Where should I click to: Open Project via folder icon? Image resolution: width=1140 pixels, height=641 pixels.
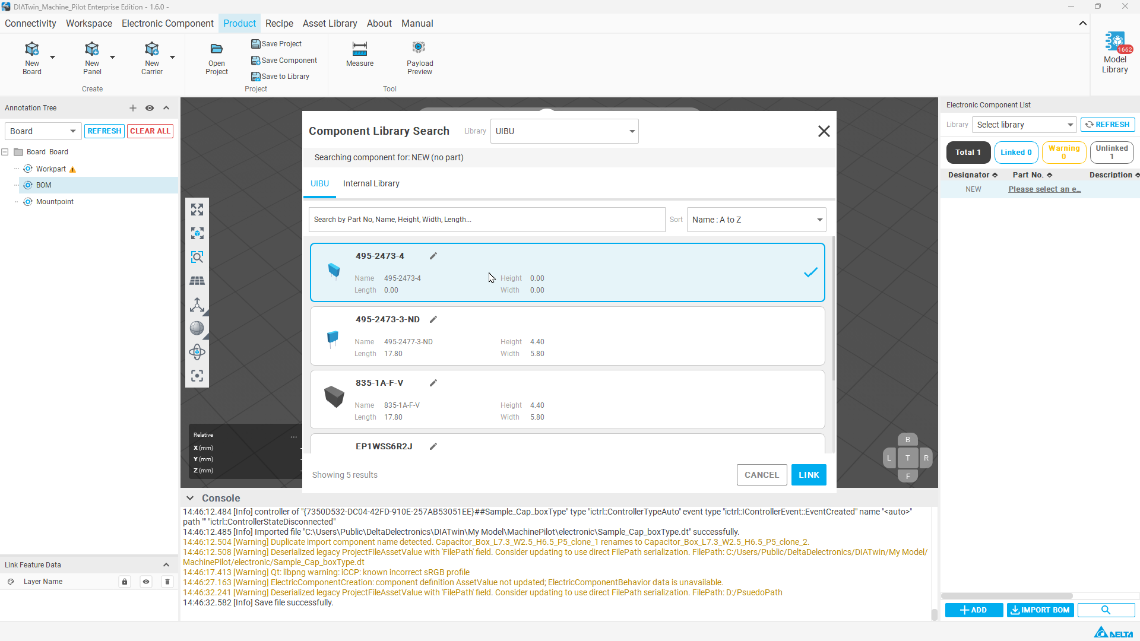217,49
